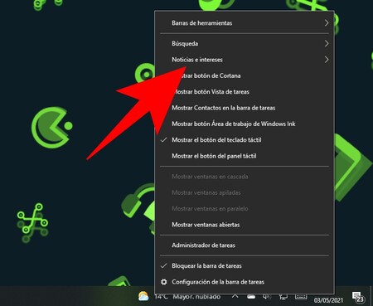The height and width of the screenshot is (306, 373).
Task: Toggle Mostrar botón Vista de tareas
Action: click(x=245, y=91)
